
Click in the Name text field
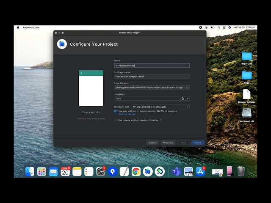tap(152, 66)
